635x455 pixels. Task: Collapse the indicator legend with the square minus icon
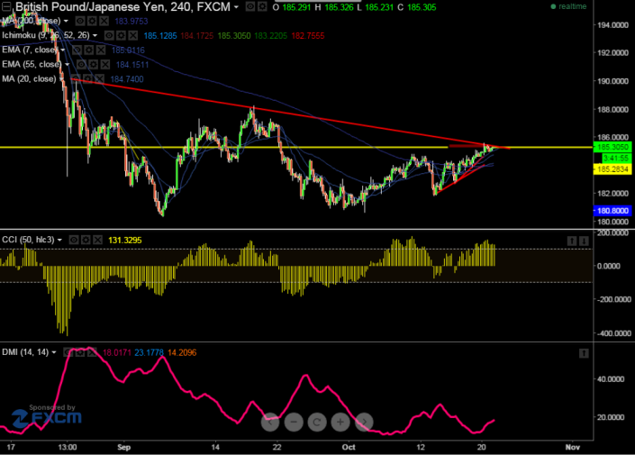[x=7, y=6]
